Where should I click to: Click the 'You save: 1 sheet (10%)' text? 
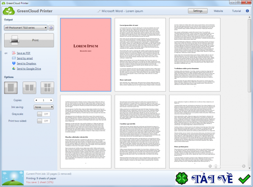pos(40,182)
